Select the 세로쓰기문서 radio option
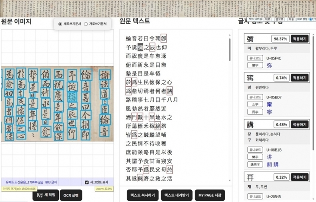The image size is (316, 202). [x=60, y=24]
